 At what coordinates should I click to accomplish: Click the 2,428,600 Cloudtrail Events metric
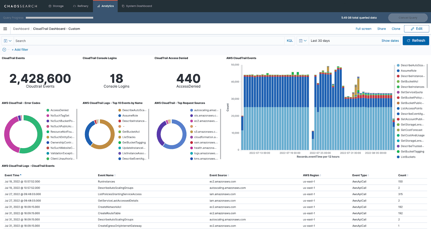[x=40, y=80]
